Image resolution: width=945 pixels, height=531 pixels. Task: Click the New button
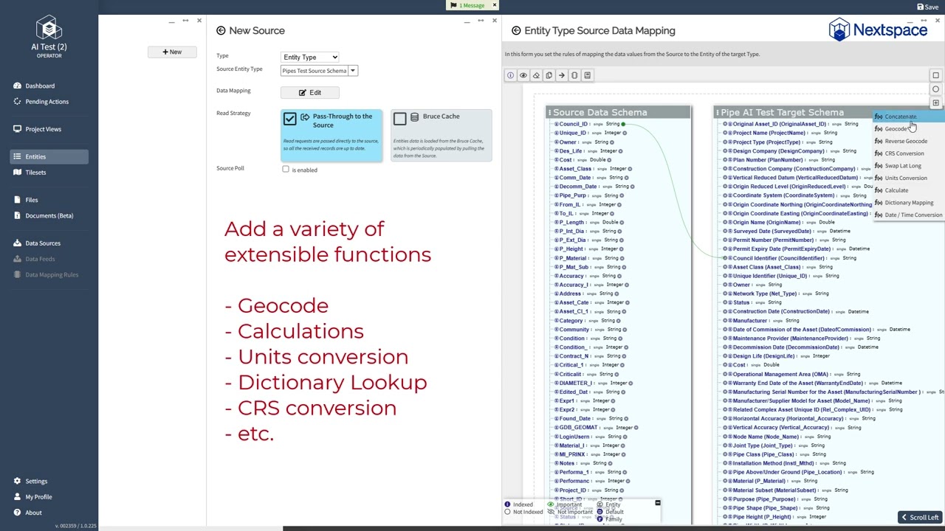click(x=171, y=52)
